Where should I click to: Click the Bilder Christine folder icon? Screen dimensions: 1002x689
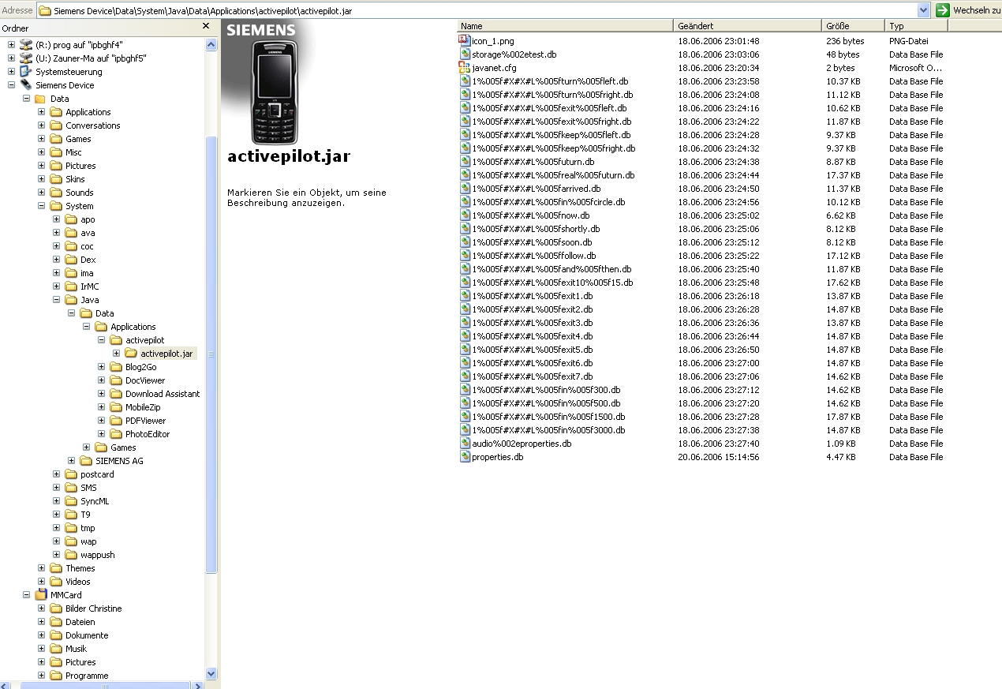[x=56, y=608]
